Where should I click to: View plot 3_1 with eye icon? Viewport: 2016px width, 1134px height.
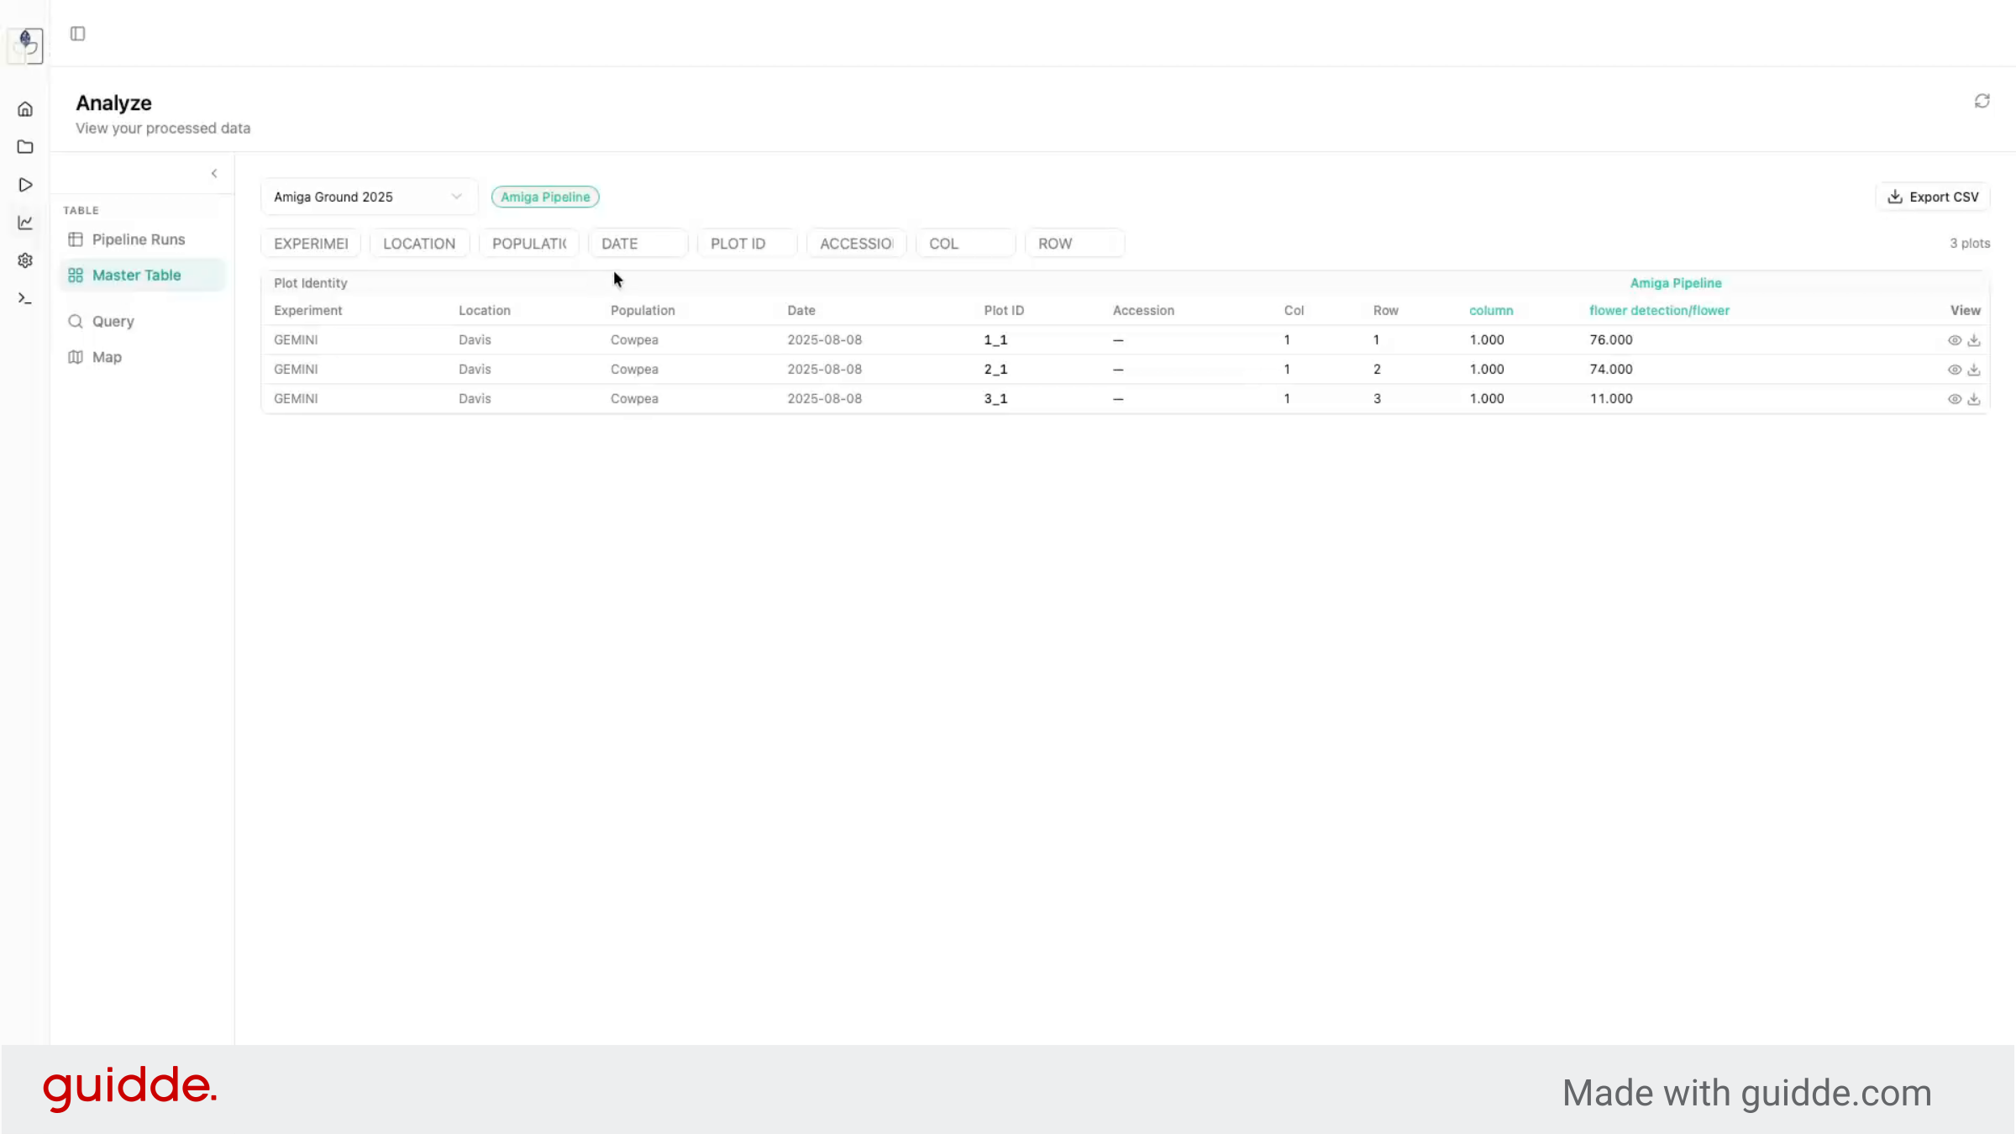pyautogui.click(x=1955, y=399)
